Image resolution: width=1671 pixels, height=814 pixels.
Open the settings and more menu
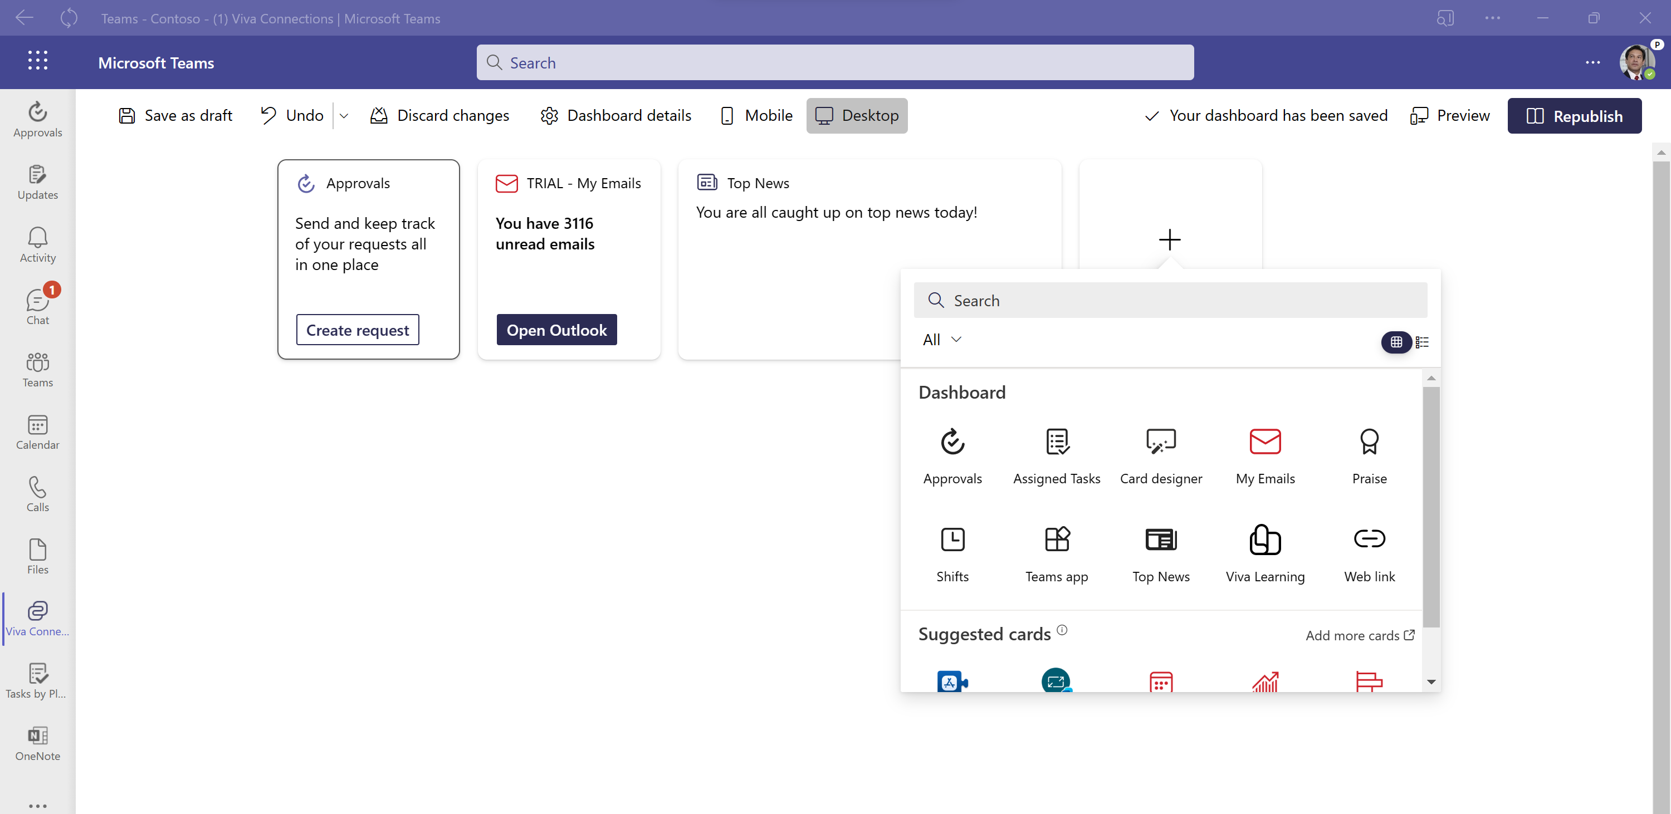point(1593,62)
